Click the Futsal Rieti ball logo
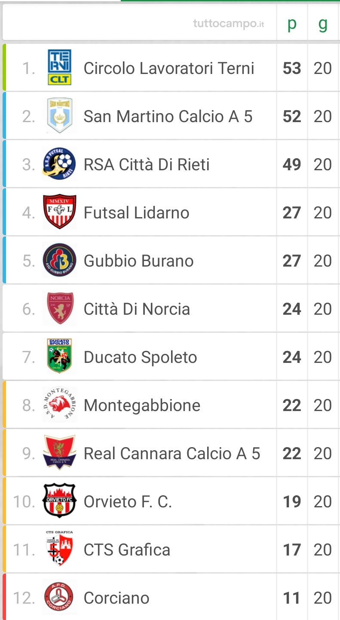The image size is (340, 620). tap(59, 164)
